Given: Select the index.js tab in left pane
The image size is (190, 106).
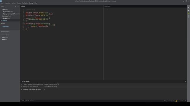Looking at the screenshot, I should point(23,6).
